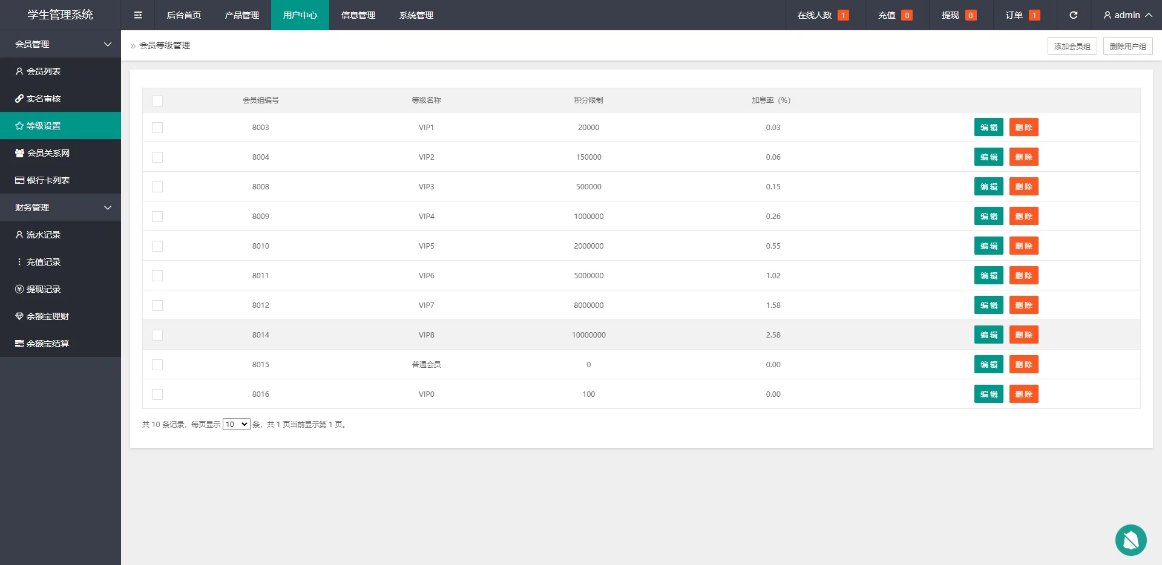Go to 实名审核 sidebar item
Viewport: 1162px width, 565px height.
(x=44, y=99)
